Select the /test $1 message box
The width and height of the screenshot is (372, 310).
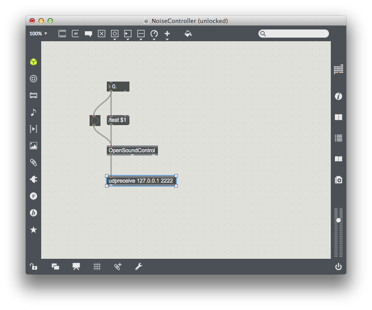[118, 120]
